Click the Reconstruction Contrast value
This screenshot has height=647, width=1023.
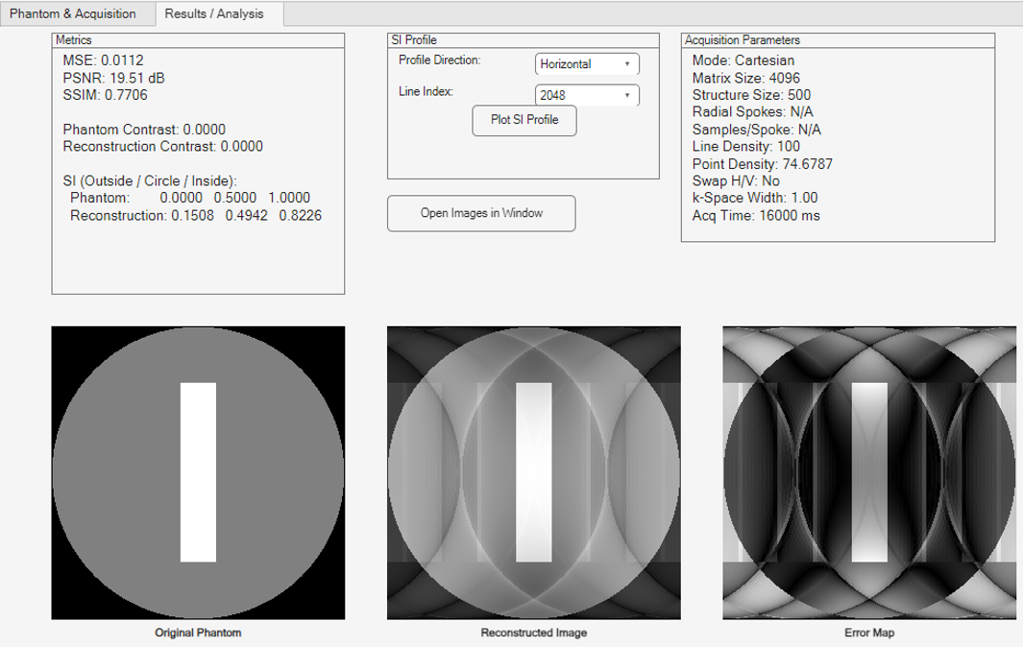[162, 147]
